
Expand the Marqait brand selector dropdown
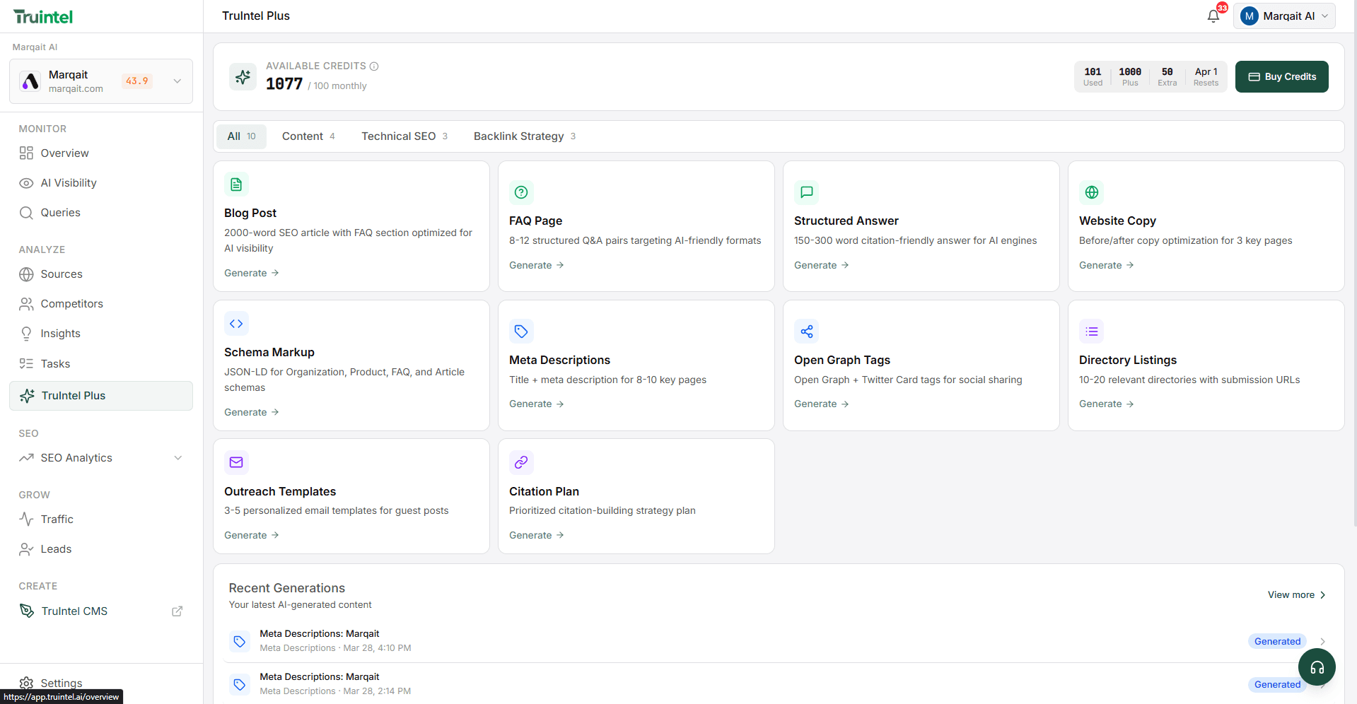pyautogui.click(x=177, y=81)
